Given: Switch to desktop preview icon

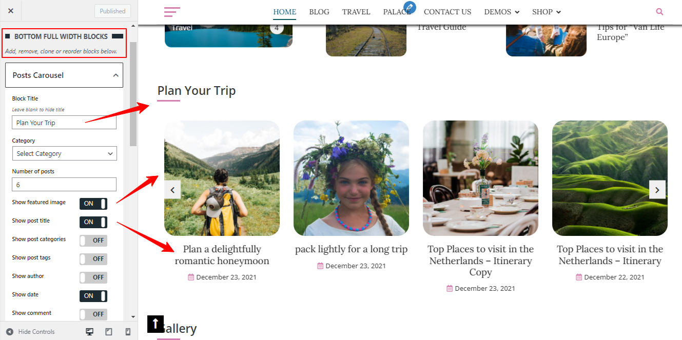Looking at the screenshot, I should click(90, 332).
